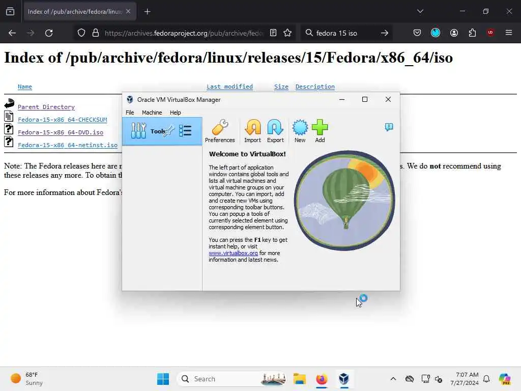This screenshot has width=521, height=391.
Task: Sort listing by Size column
Action: tap(281, 87)
